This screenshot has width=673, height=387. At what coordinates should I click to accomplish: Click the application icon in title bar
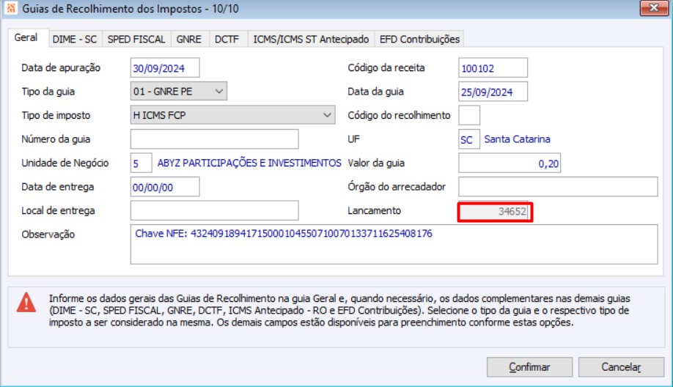tap(11, 8)
